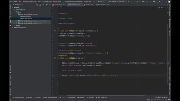Open the Pixel_3a device selector dropdown
180x101 pixels.
click(116, 2)
